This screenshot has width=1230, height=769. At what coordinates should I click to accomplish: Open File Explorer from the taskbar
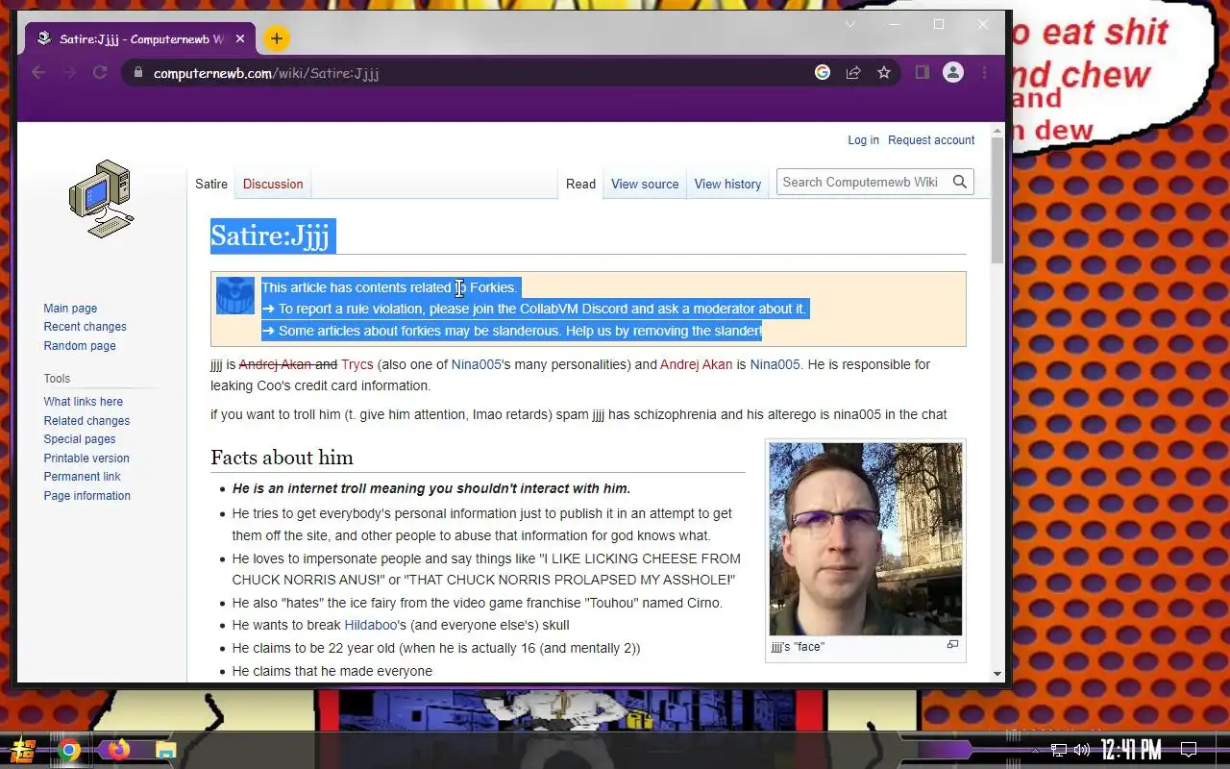[166, 751]
